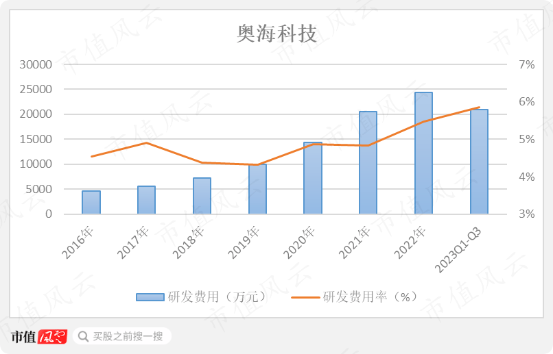The width and height of the screenshot is (553, 354).
Task: Click the 2022年 axis label
Action: [x=410, y=243]
